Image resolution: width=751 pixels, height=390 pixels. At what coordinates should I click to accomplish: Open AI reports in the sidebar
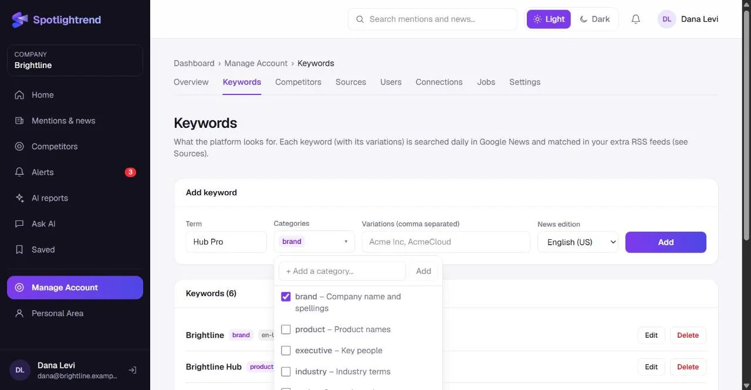coord(75,198)
